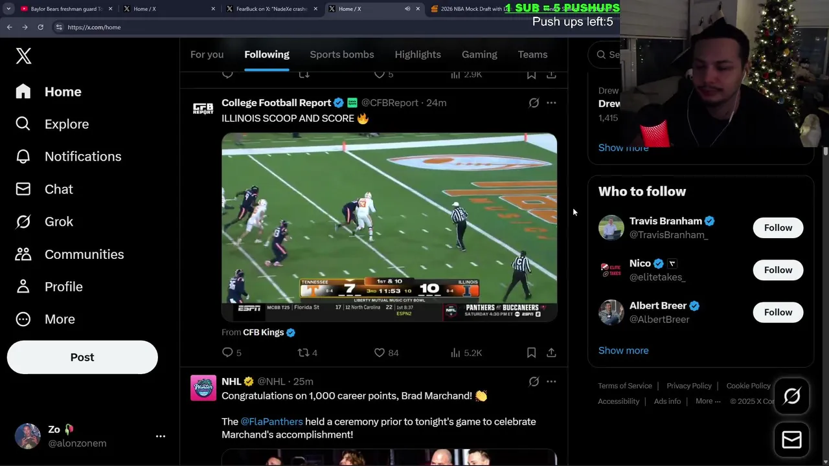Share the top partially visible post
Viewport: 829px width, 466px height.
tap(551, 74)
